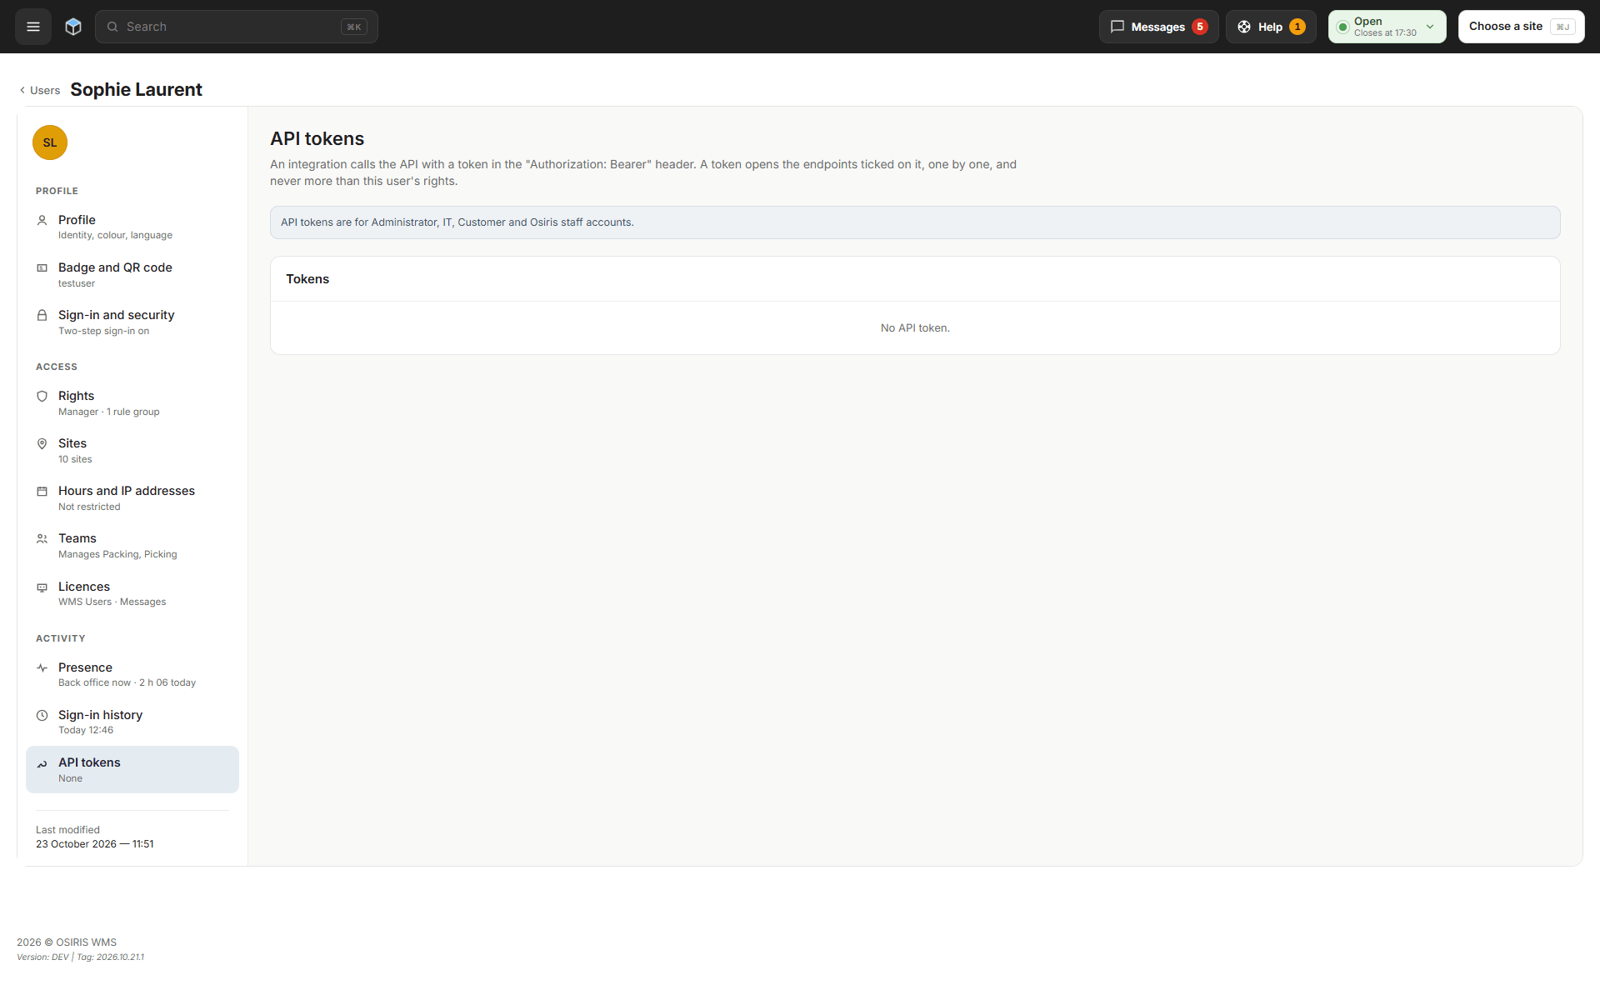Click 'Closes at 17:30' text
The height and width of the screenshot is (985, 1600).
point(1385,33)
